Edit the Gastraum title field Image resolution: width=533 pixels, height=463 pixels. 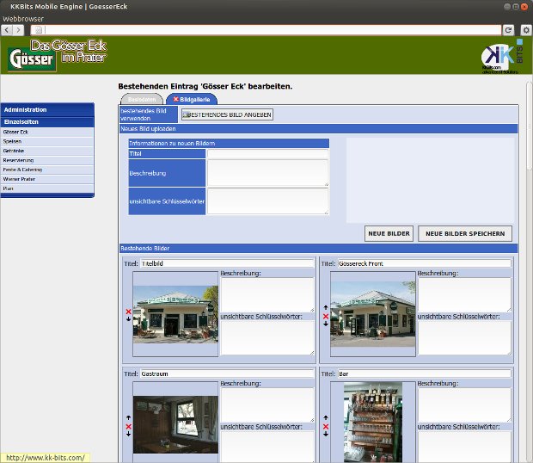click(x=227, y=373)
